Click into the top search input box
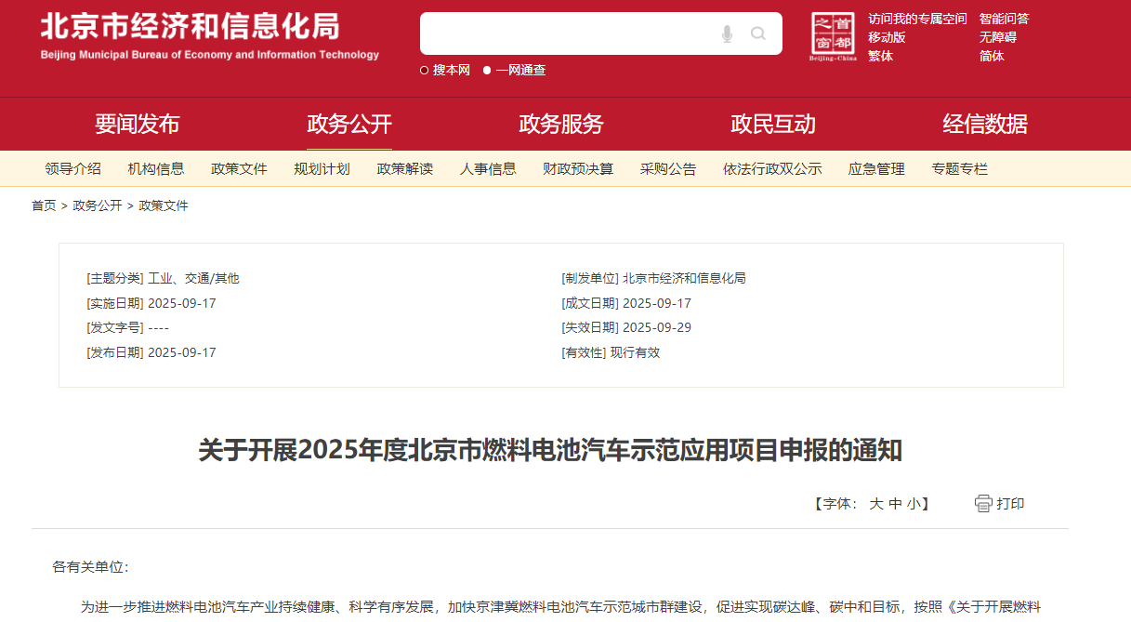Viewport: 1131px width, 622px height. pyautogui.click(x=567, y=34)
